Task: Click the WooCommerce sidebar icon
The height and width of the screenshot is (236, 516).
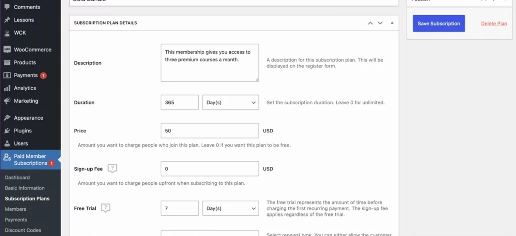Action: point(7,49)
